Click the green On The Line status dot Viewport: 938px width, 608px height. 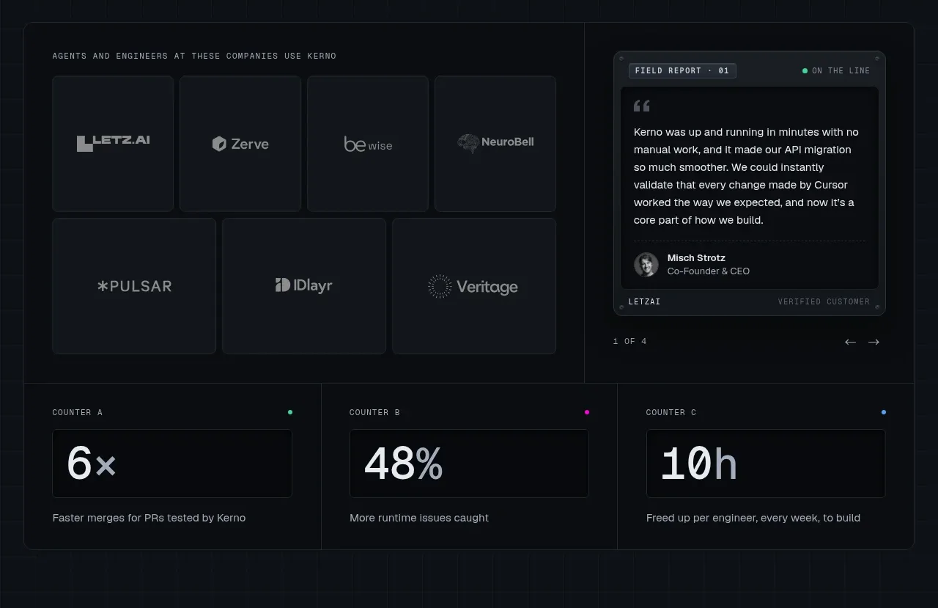[x=805, y=71]
